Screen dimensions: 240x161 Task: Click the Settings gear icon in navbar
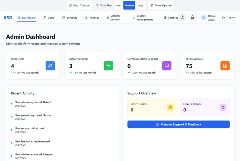(x=165, y=18)
